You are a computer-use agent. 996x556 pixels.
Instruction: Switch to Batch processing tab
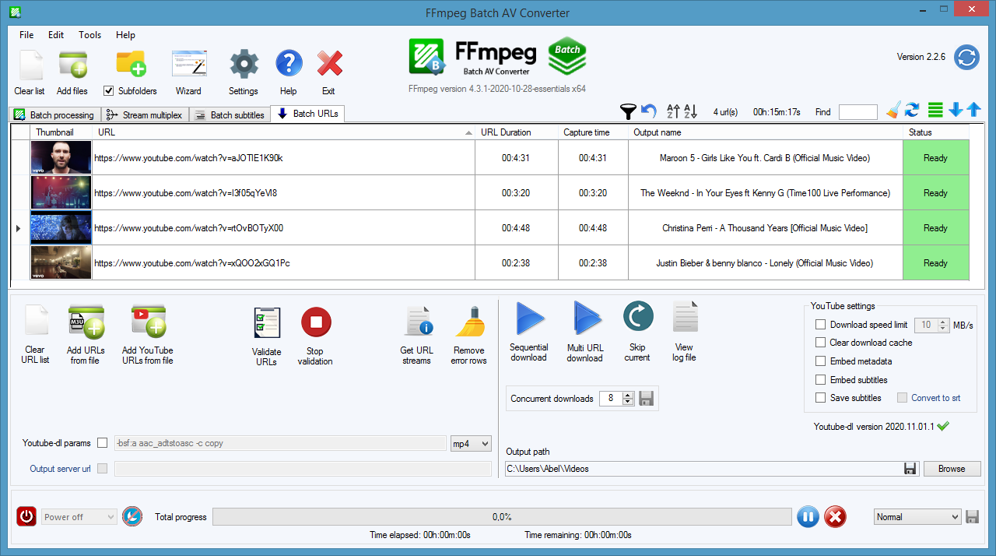pos(55,115)
